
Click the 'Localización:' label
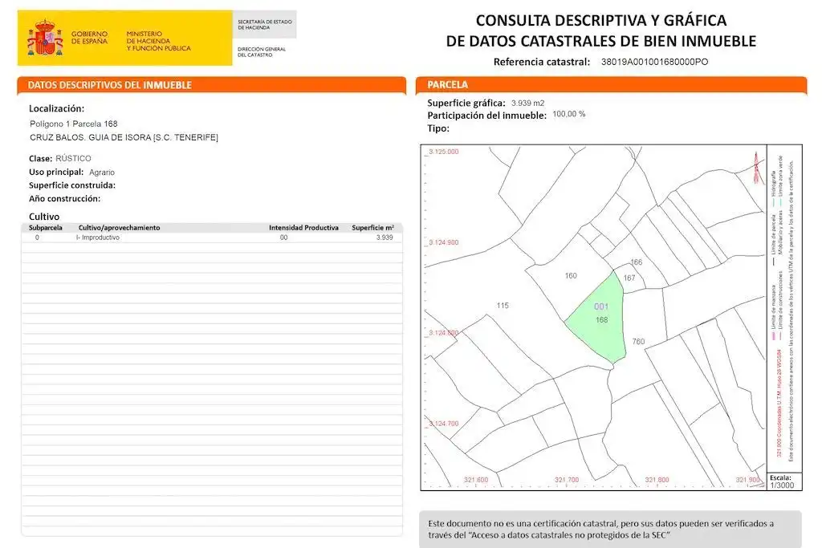click(x=57, y=108)
